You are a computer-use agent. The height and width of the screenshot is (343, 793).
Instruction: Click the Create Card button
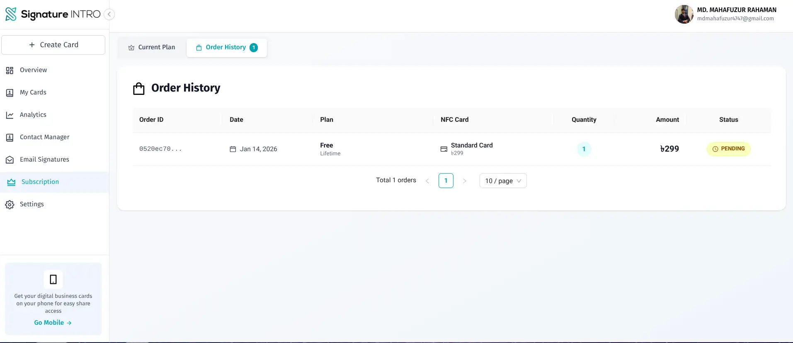[x=53, y=45]
